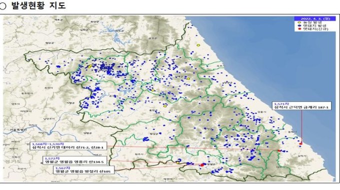340x190 pixels.
Task: Click the 서울특별시 map label
Action: (x=18, y=130)
